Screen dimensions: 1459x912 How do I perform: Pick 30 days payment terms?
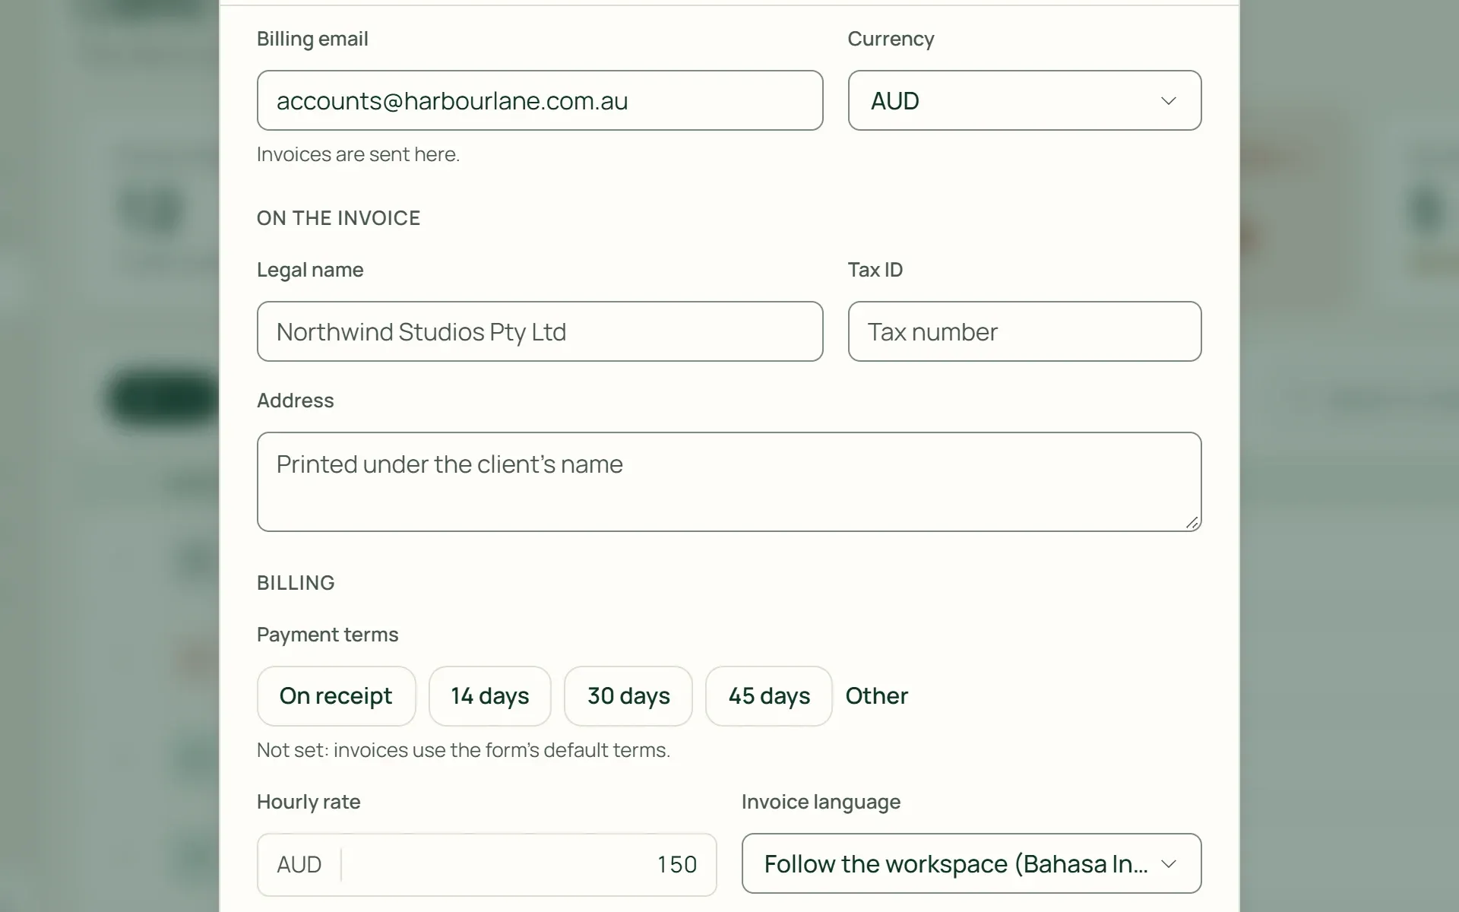pyautogui.click(x=628, y=696)
